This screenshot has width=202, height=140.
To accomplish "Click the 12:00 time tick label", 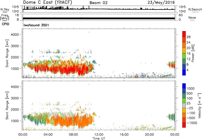I will [x=99, y=135].
